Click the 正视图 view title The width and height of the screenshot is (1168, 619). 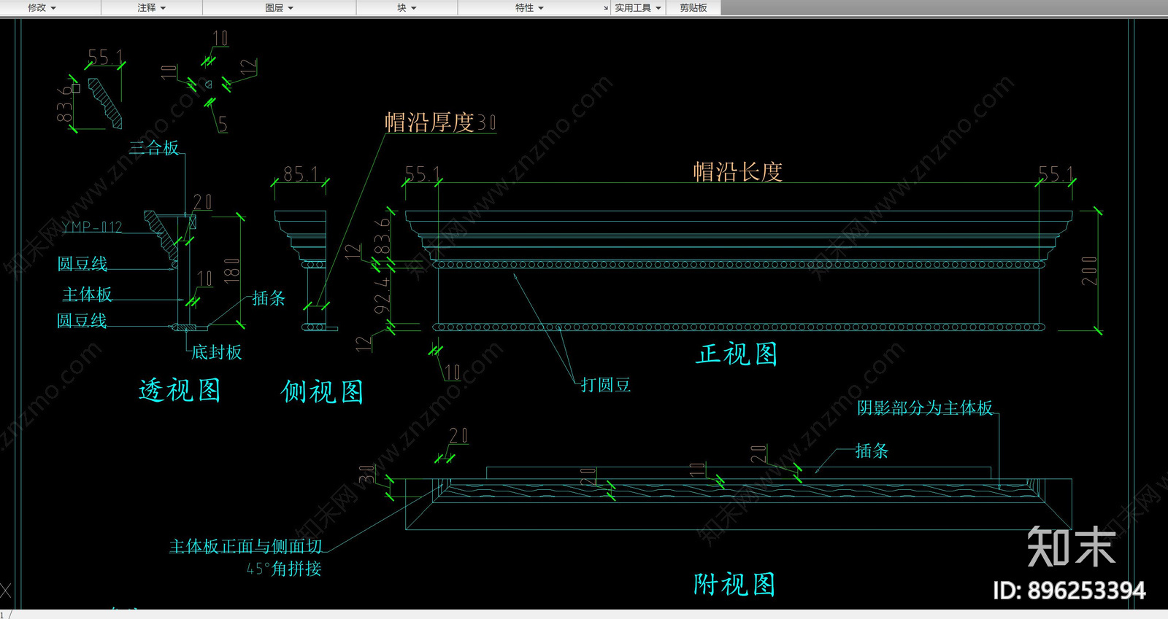point(737,354)
